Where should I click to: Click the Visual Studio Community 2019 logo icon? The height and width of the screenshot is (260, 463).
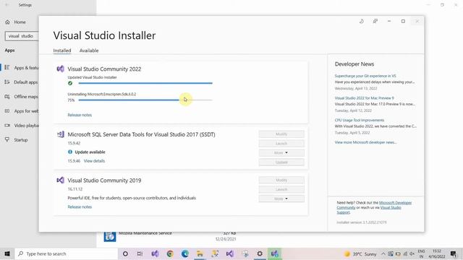[x=61, y=180]
